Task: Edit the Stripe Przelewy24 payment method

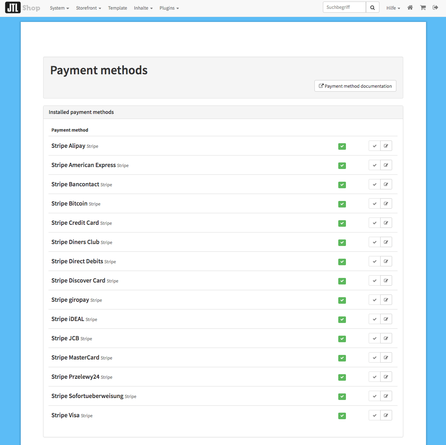Action: (386, 377)
